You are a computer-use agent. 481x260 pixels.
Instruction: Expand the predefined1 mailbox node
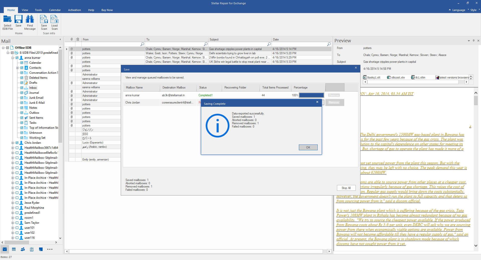click(13, 213)
